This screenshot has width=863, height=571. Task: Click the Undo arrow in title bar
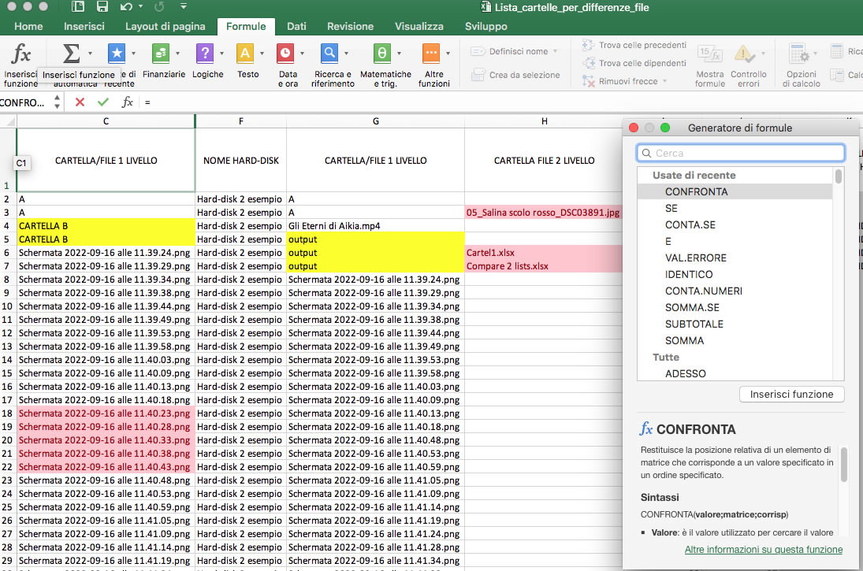click(126, 7)
